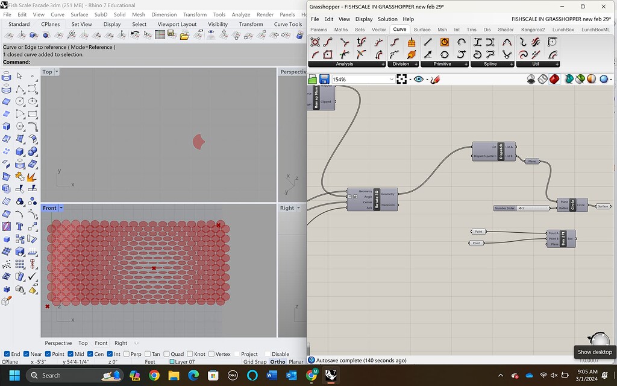
Task: Toggle the canvas preview eye icon
Action: (419, 79)
